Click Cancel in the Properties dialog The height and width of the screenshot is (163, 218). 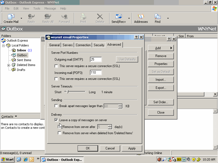pyautogui.click(x=110, y=148)
